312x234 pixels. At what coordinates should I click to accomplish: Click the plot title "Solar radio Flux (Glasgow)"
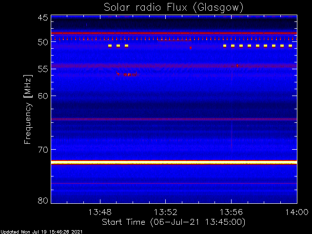[174, 8]
